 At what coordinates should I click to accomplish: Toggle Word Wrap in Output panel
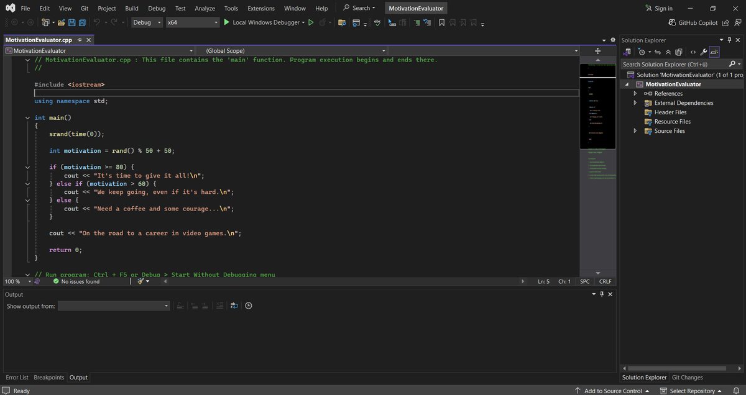pyautogui.click(x=234, y=306)
